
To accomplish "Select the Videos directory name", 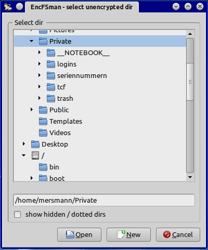I will point(60,133).
